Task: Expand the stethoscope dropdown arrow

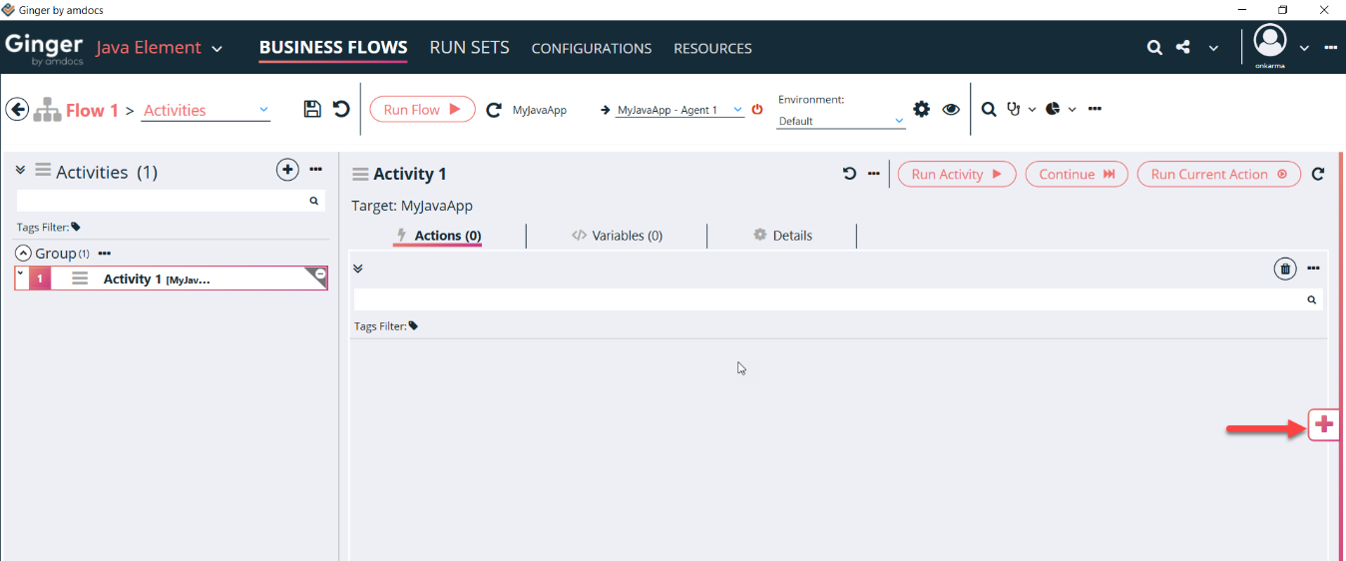Action: (1032, 110)
